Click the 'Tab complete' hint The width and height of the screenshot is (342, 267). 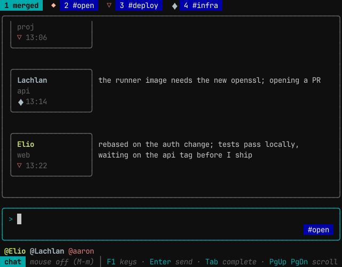pyautogui.click(x=231, y=262)
